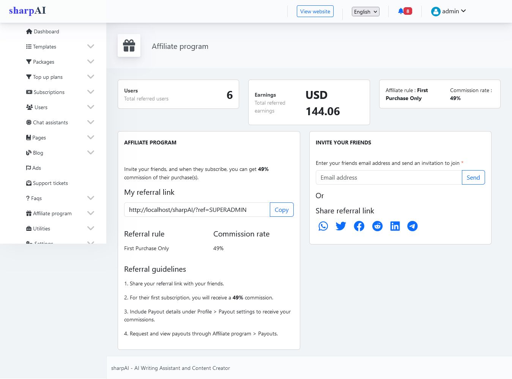512x379 pixels.
Task: Expand the Templates sidebar submenu
Action: tap(91, 47)
